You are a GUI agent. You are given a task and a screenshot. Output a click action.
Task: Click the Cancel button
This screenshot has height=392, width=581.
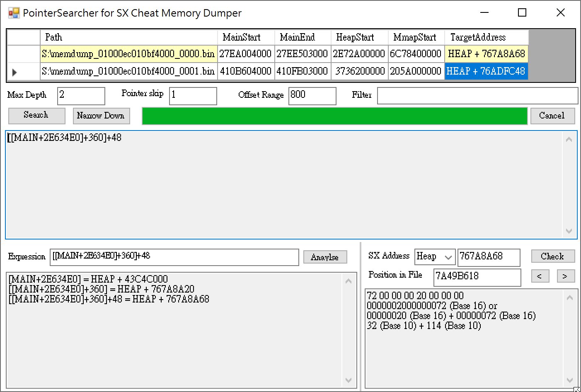coord(552,116)
